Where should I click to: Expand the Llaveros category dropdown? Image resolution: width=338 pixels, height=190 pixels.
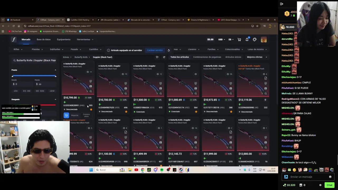click(x=194, y=49)
